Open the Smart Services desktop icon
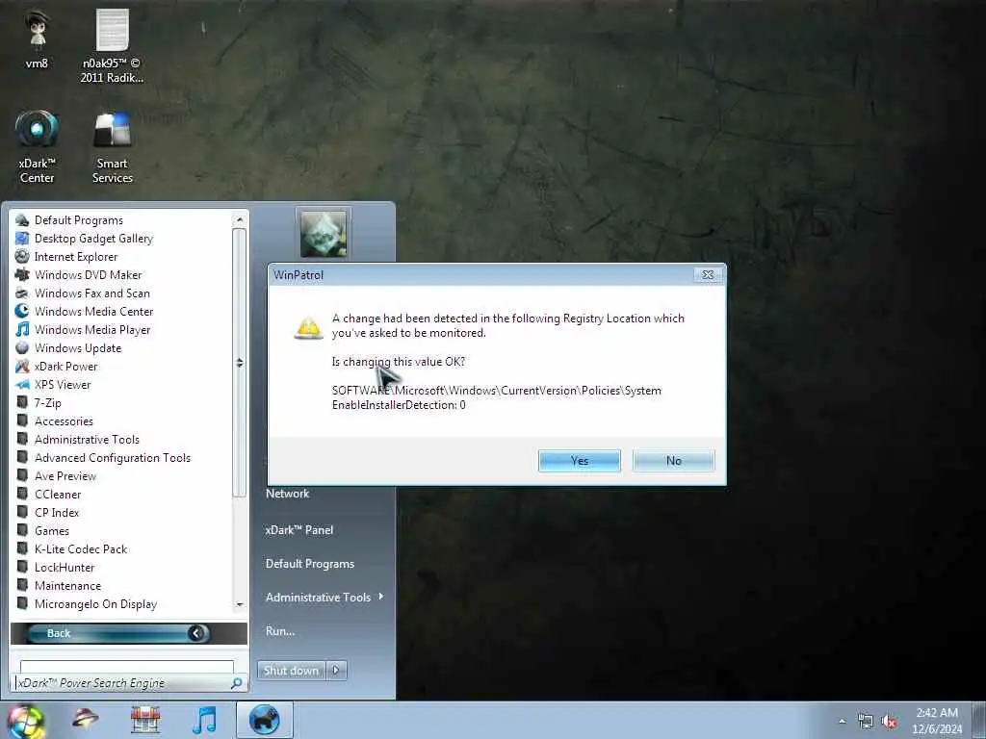The width and height of the screenshot is (986, 739). 112,146
